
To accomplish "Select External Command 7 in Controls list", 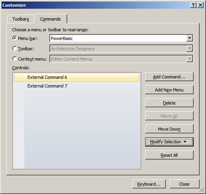I will click(77, 86).
